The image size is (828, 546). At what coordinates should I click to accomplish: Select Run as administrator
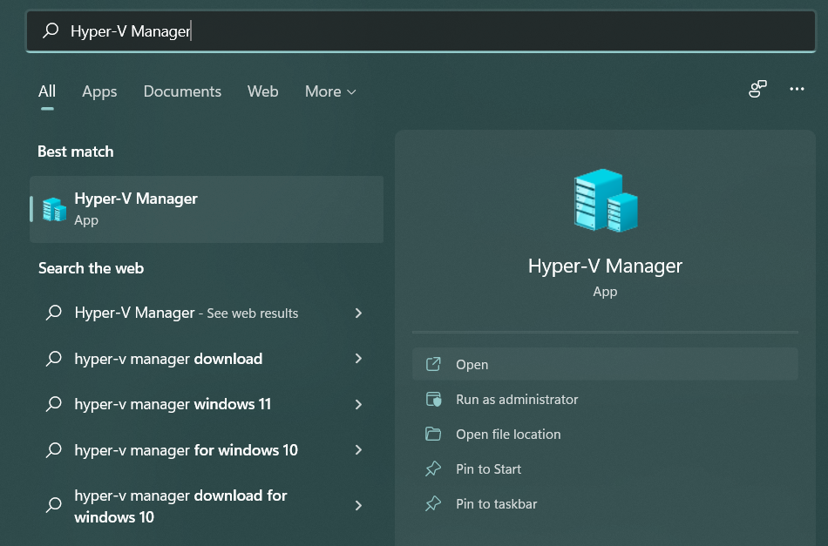517,399
